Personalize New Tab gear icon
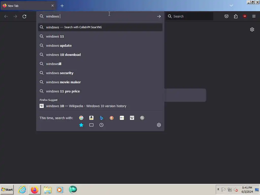This screenshot has height=195, width=260. (x=252, y=29)
